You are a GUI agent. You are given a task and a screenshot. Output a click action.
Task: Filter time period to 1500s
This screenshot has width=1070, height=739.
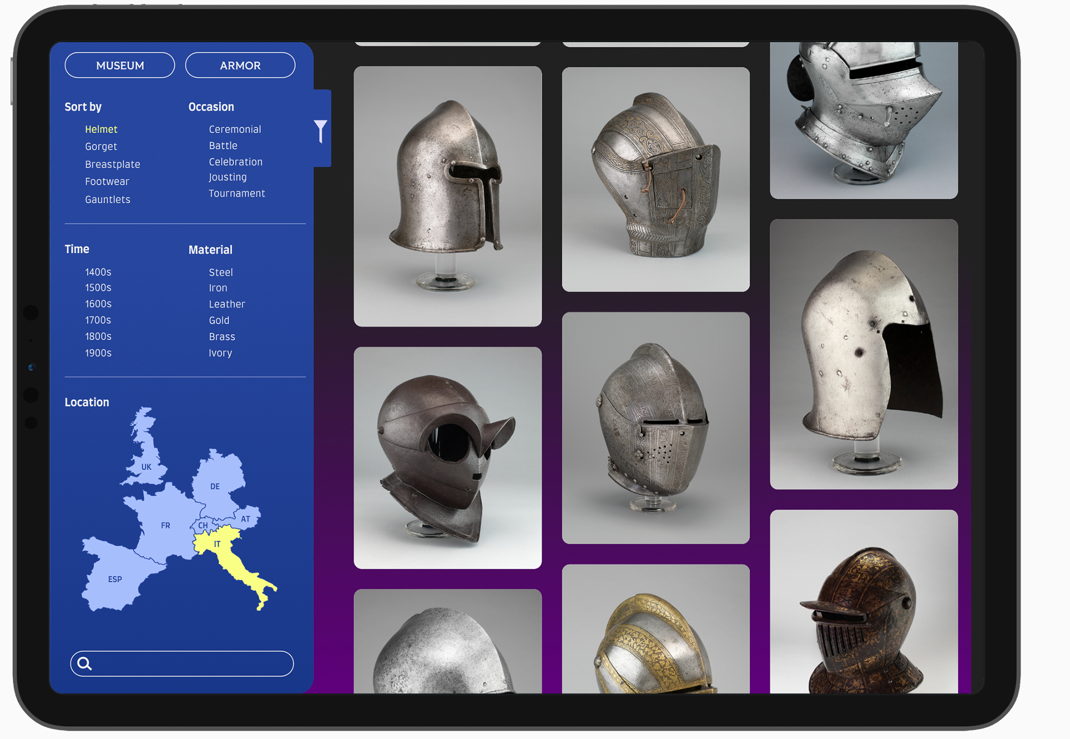coord(98,288)
